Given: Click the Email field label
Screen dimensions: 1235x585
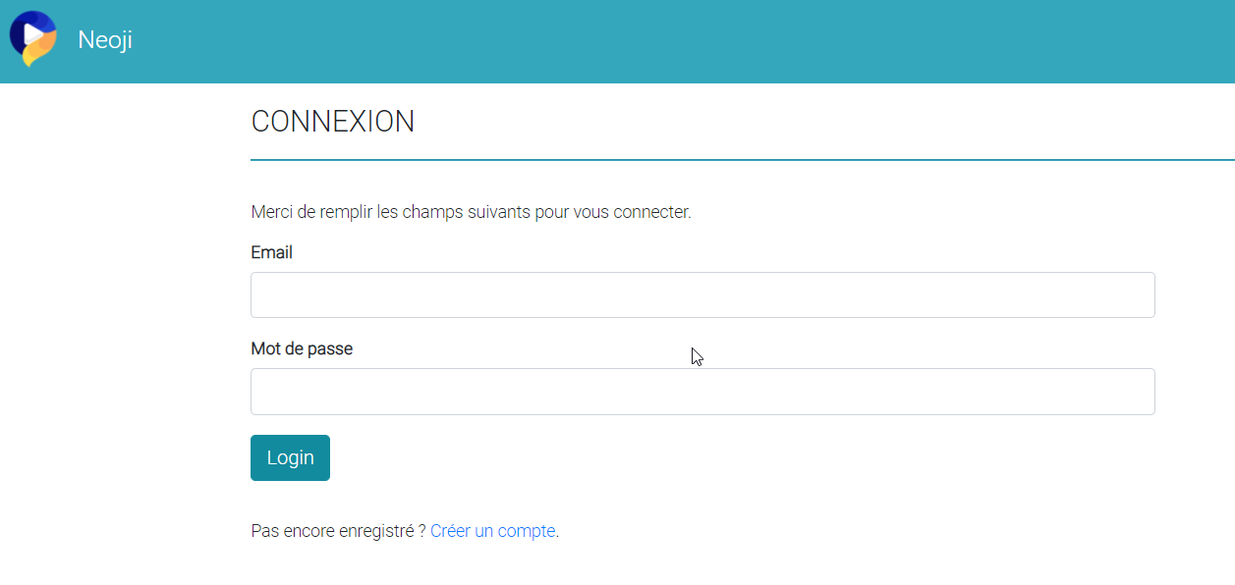Looking at the screenshot, I should 272,252.
